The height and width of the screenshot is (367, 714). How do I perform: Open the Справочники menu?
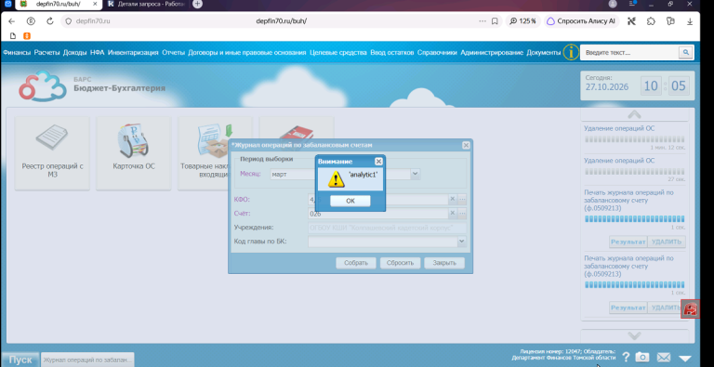coord(437,52)
